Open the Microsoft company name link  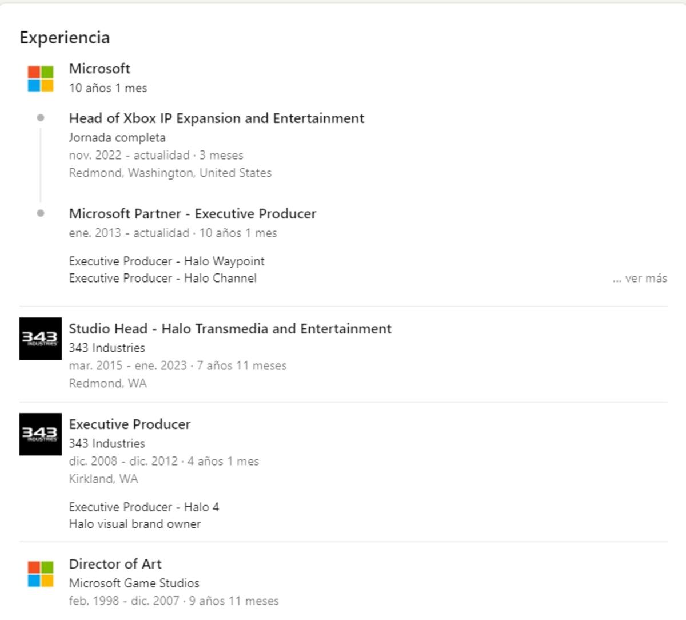(x=99, y=69)
